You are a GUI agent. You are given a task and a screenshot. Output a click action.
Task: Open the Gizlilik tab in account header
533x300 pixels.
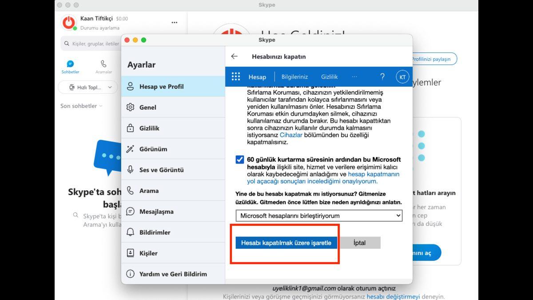329,76
